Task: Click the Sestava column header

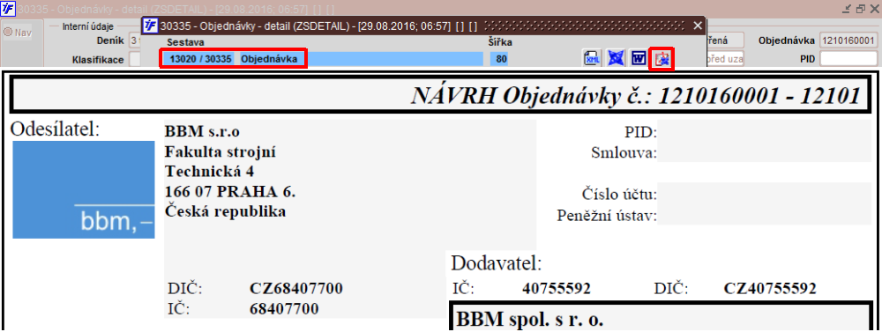Action: [185, 42]
